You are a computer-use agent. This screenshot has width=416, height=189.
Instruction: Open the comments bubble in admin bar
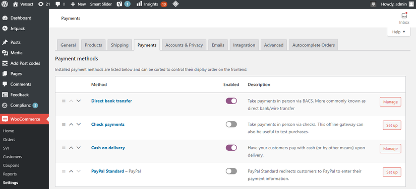pos(60,4)
